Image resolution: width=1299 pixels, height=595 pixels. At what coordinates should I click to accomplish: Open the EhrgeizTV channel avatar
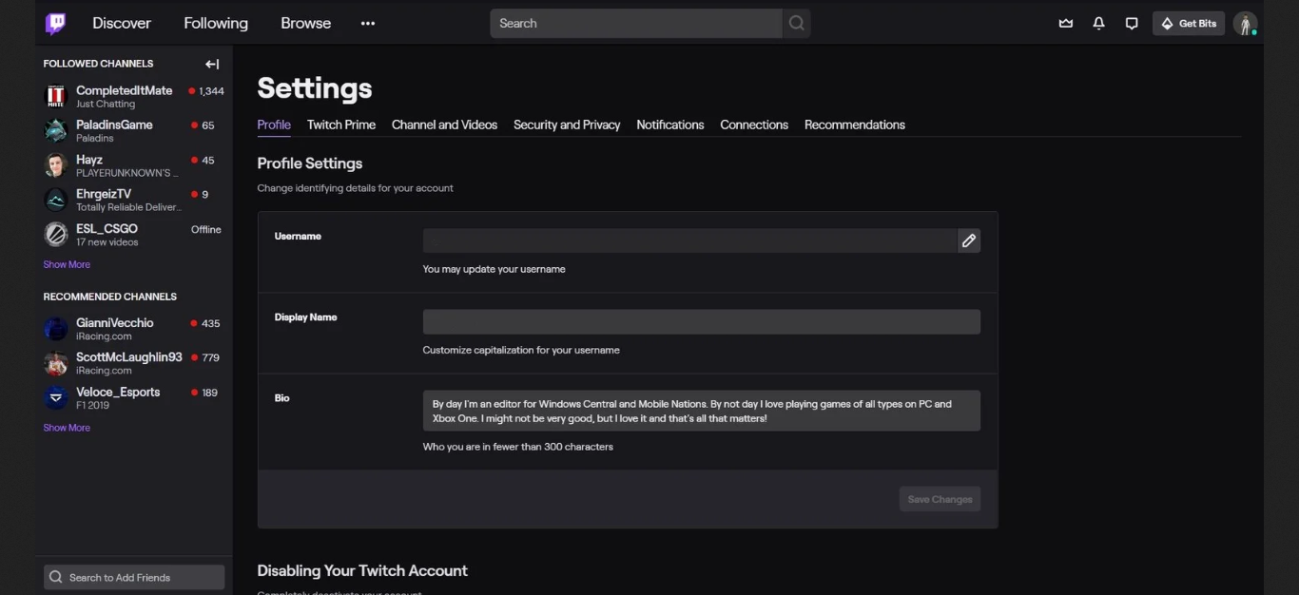[x=56, y=200]
